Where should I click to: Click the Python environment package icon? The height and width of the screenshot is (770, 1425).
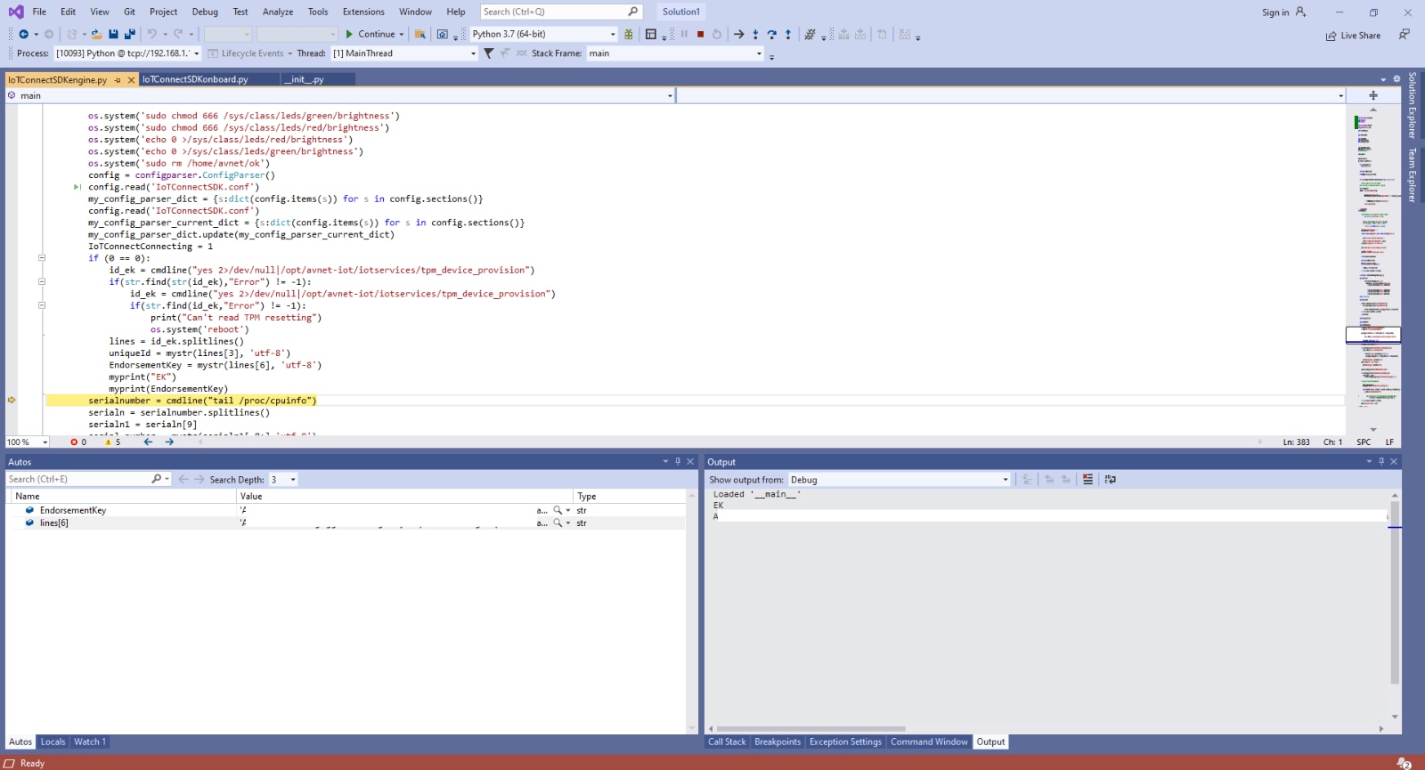tap(629, 34)
